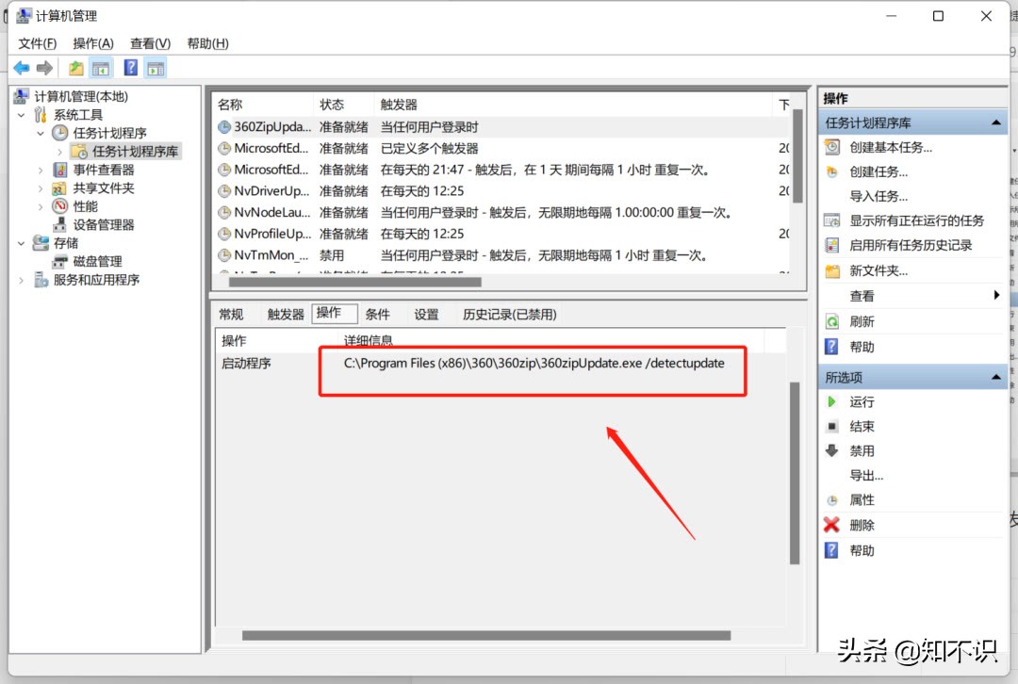Switch to the 触发器 tab
The image size is (1018, 684).
click(286, 314)
